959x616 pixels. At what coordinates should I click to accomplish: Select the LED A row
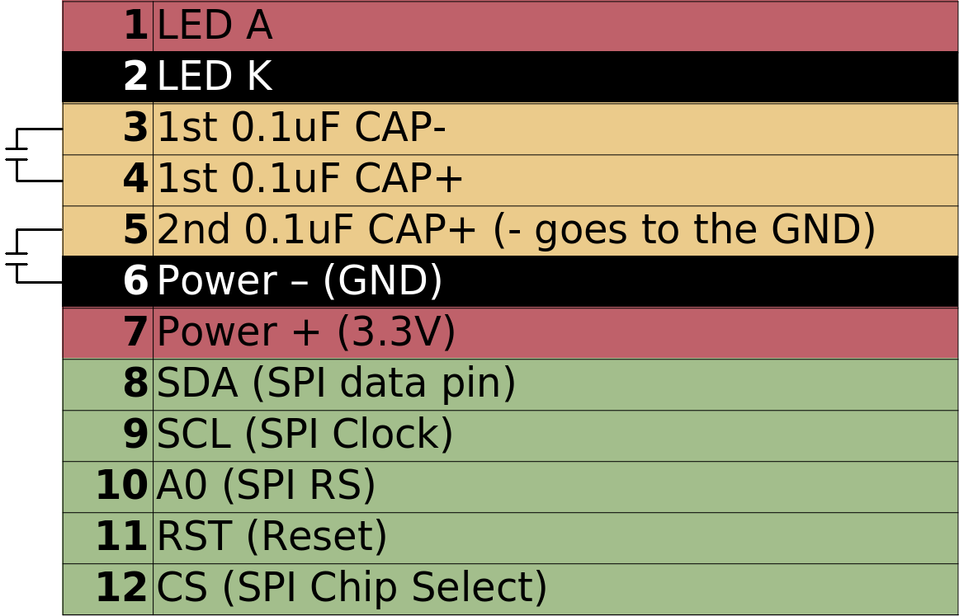pos(214,26)
